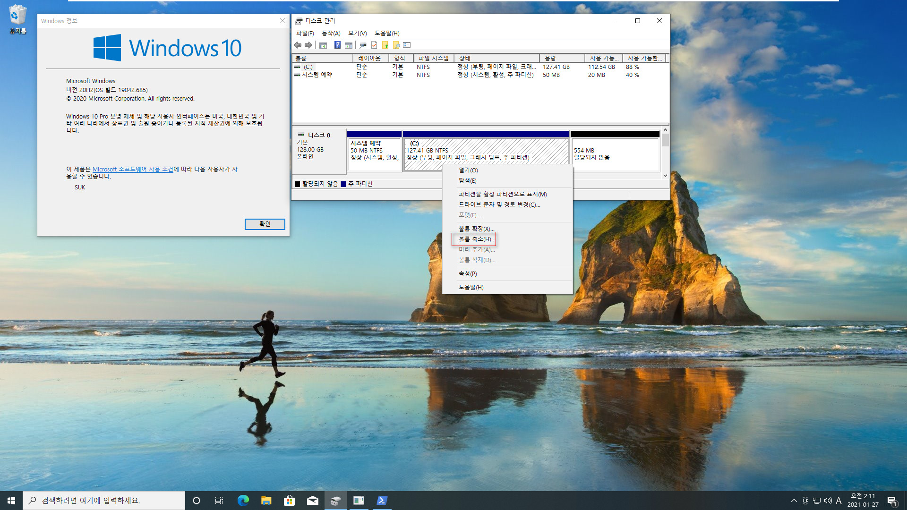
Task: Select 열기(O) in the context menu
Action: (507, 170)
